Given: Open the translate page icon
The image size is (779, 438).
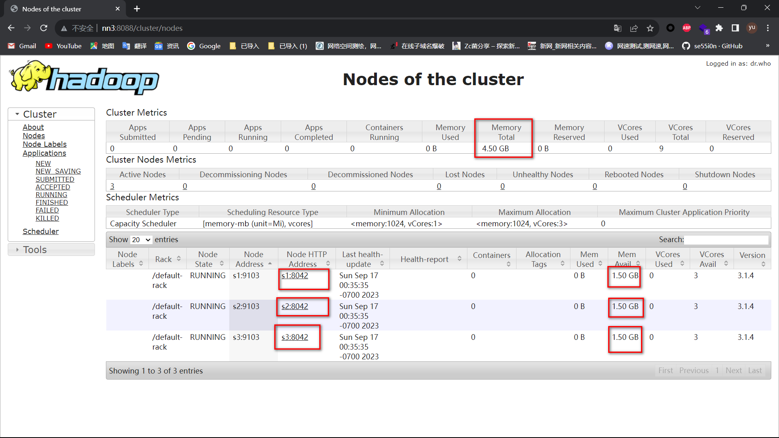Looking at the screenshot, I should pyautogui.click(x=618, y=28).
